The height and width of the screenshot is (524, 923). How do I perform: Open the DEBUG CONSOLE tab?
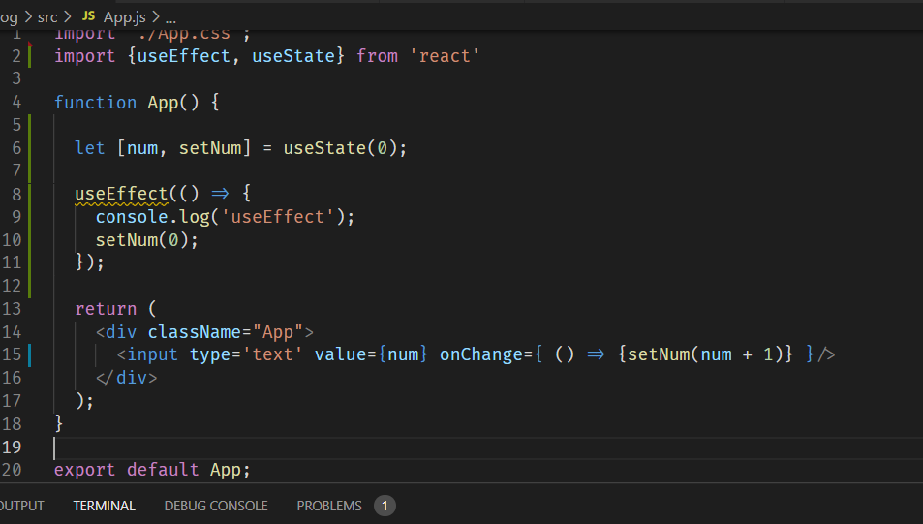tap(216, 506)
